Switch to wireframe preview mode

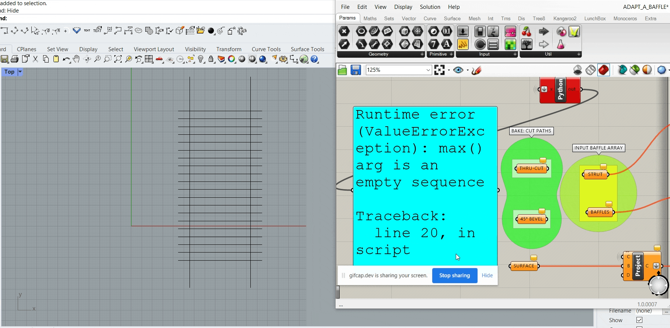pyautogui.click(x=591, y=70)
